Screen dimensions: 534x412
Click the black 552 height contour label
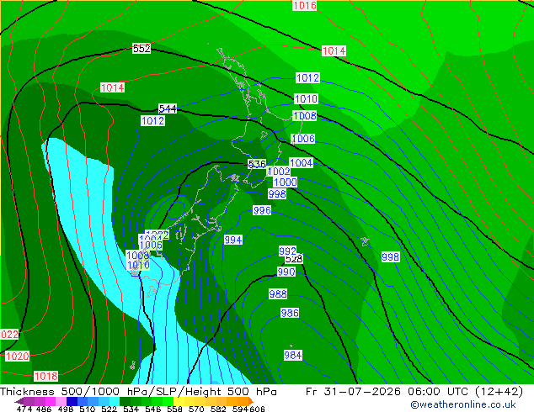coord(142,48)
